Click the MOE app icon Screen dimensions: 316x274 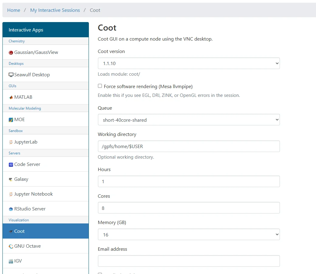coord(11,120)
